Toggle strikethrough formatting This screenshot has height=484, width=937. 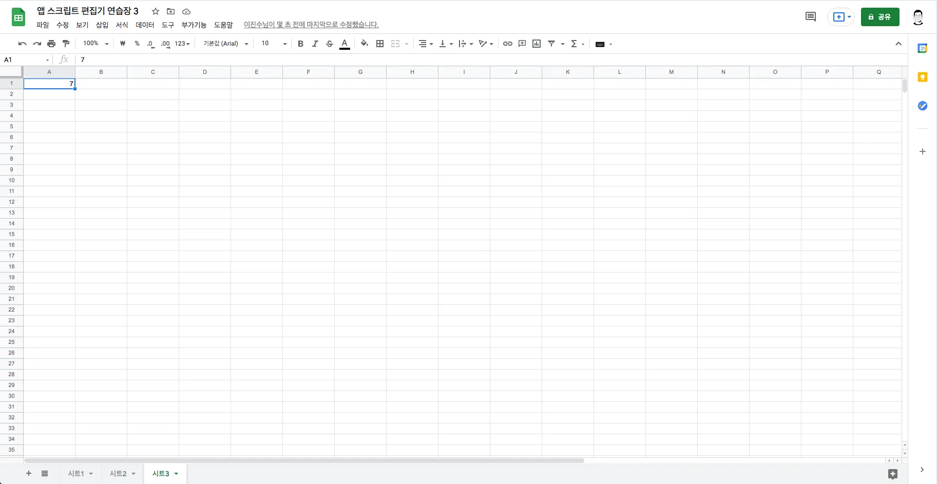pyautogui.click(x=330, y=44)
